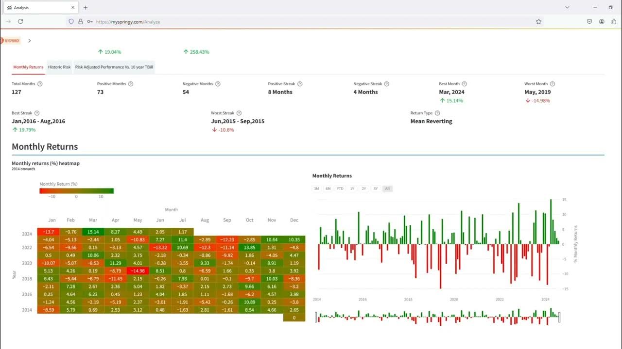Click the MySpringy logo
The width and height of the screenshot is (622, 349).
[x=11, y=41]
